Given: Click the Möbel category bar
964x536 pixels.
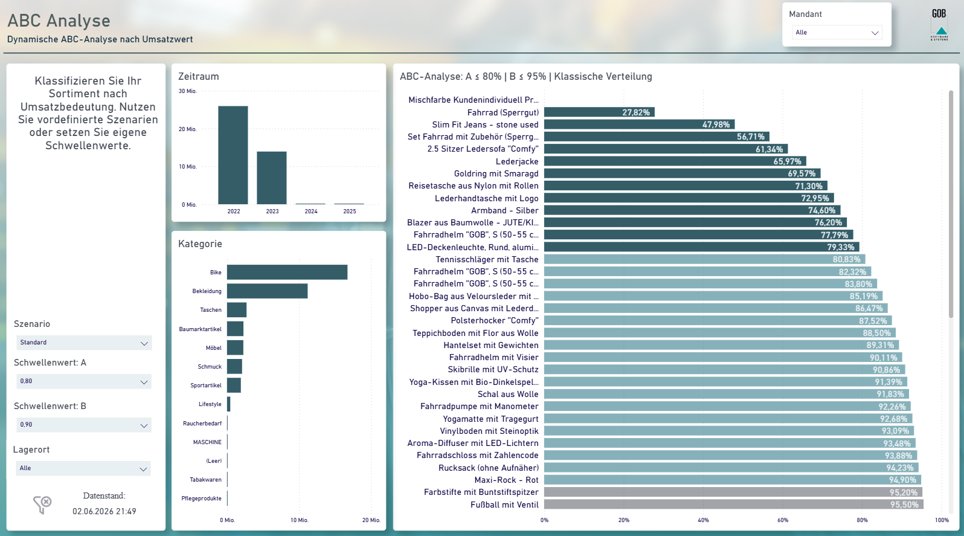Looking at the screenshot, I should click(x=236, y=347).
